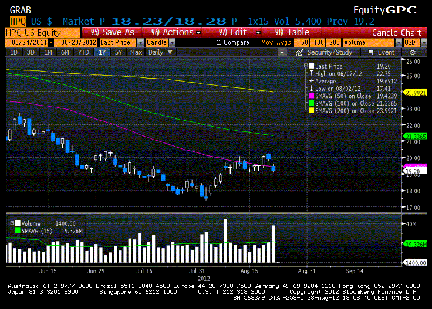
Task: Click the Event flag icon
Action: (x=371, y=52)
